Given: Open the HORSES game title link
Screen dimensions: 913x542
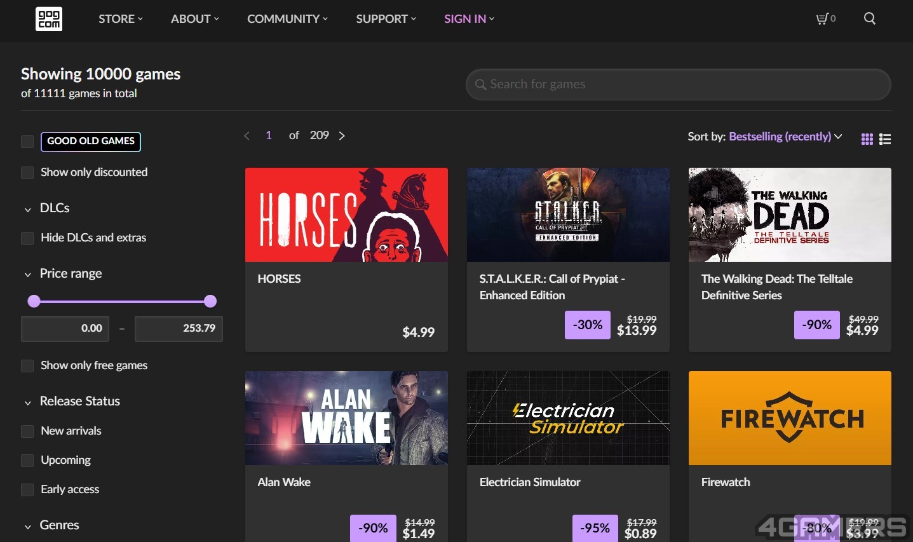Looking at the screenshot, I should point(279,279).
